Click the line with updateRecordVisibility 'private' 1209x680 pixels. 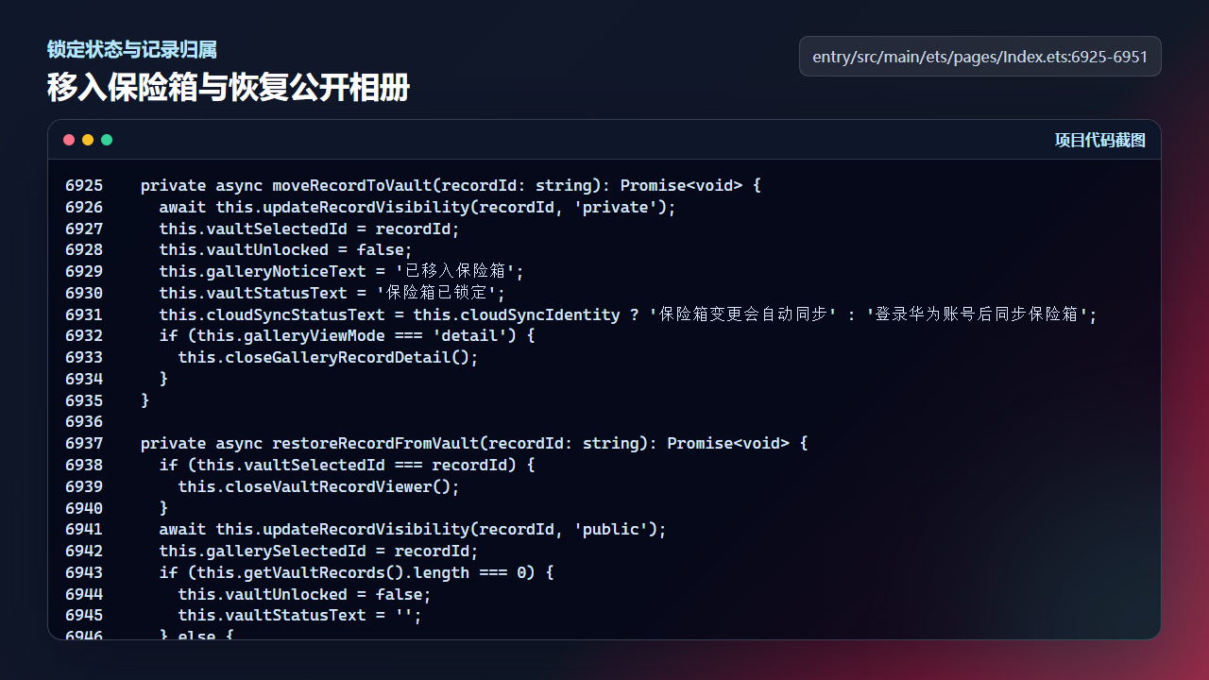tap(417, 207)
